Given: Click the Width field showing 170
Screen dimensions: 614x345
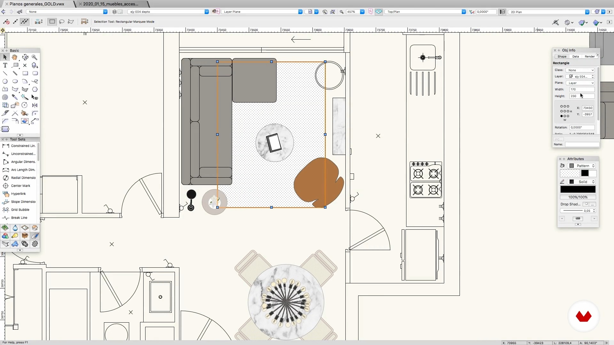Looking at the screenshot, I should coord(582,89).
